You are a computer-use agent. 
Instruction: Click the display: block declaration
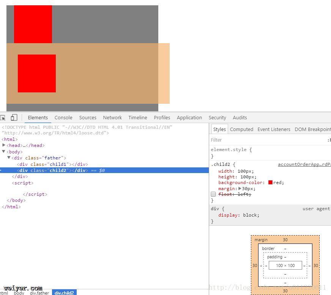pos(239,215)
